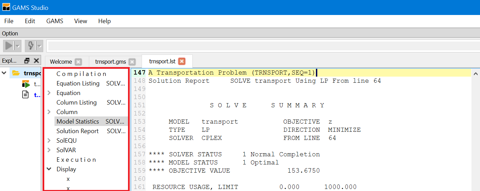Select the listing document file icon in Explorer
Screen dimensions: 480x191
click(26, 95)
